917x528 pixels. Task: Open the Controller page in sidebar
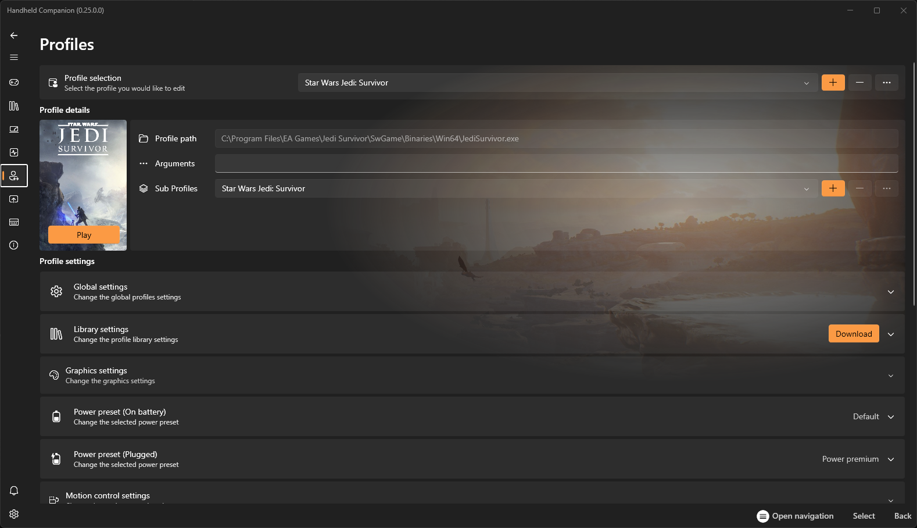click(14, 83)
